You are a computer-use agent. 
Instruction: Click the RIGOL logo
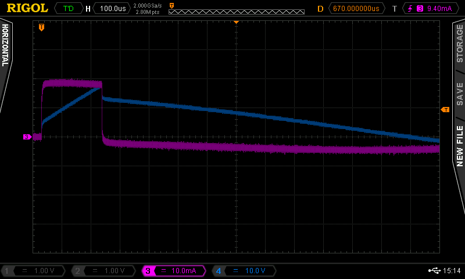click(x=27, y=8)
